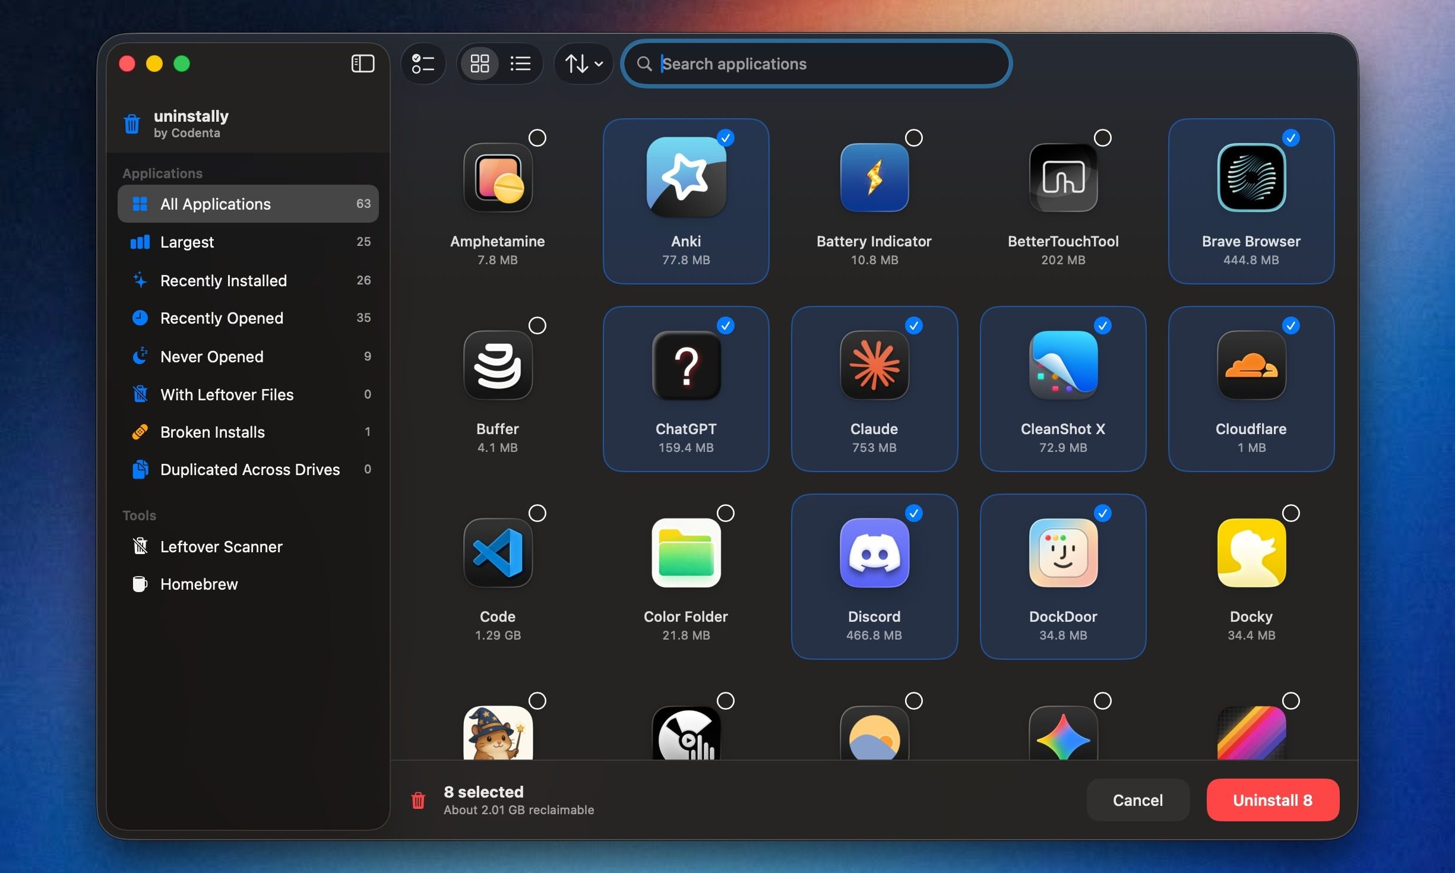Toggle multi-select mode checklist icon
This screenshot has width=1455, height=873.
(423, 64)
